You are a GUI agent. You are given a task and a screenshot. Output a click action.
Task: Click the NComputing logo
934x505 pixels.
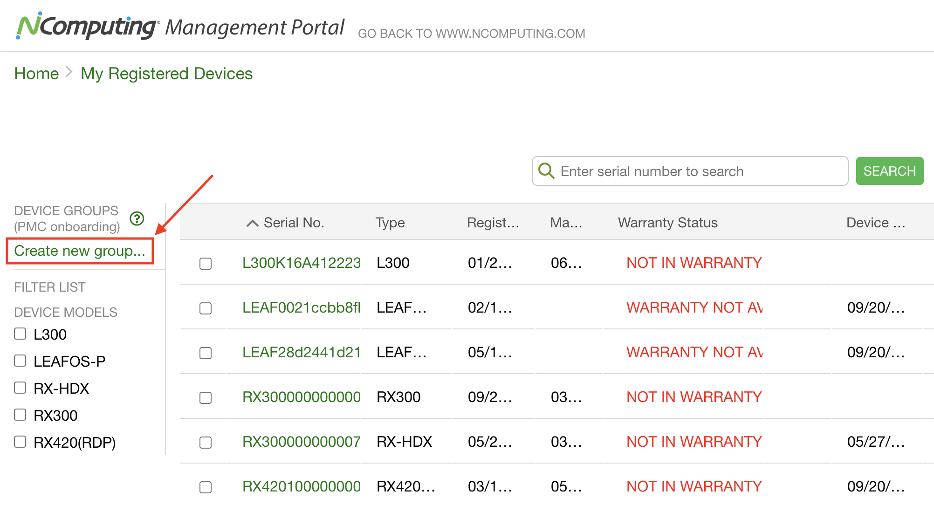click(88, 26)
